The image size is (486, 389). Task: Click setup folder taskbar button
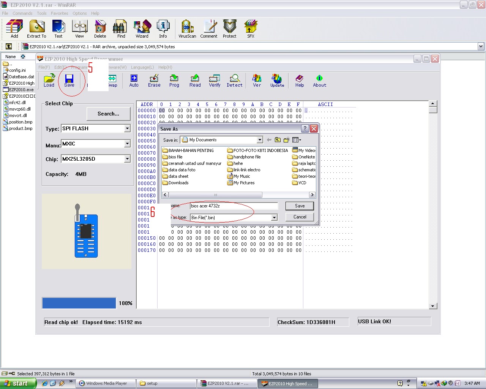pyautogui.click(x=166, y=383)
